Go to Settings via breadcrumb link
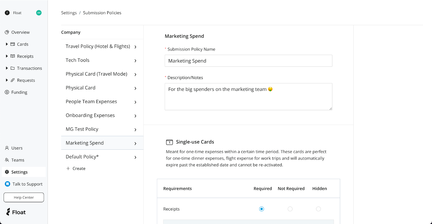Screen dimensions: 432x224 click(69, 13)
